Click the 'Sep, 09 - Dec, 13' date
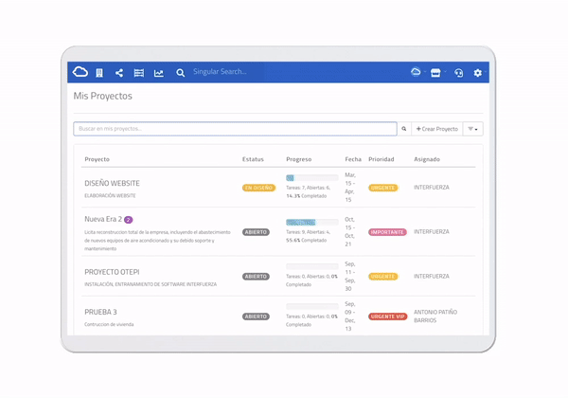The image size is (568, 398). 350,317
